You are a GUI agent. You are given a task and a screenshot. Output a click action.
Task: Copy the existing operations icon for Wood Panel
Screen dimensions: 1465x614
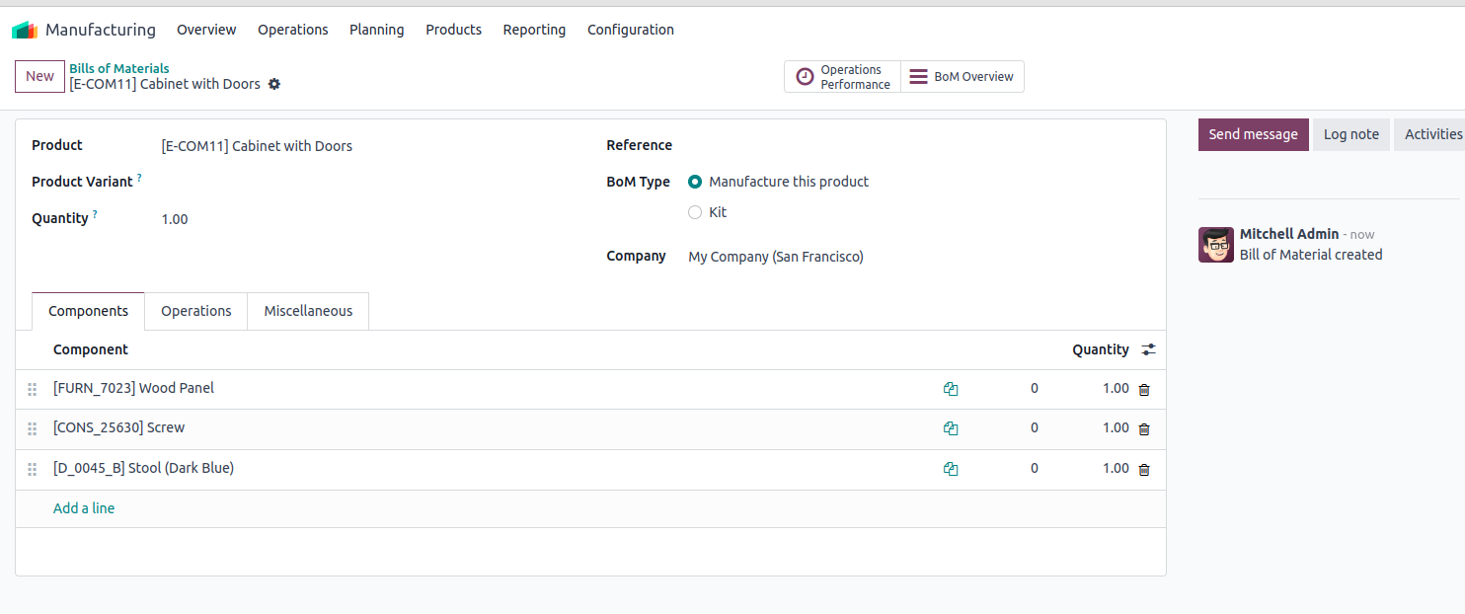(x=951, y=389)
